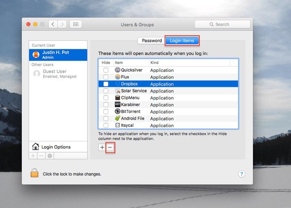The image size is (291, 208).
Task: Check the Hide box for Itsycal
Action: coord(106,126)
